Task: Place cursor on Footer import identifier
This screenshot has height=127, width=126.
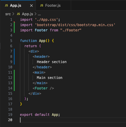Action: [41, 30]
